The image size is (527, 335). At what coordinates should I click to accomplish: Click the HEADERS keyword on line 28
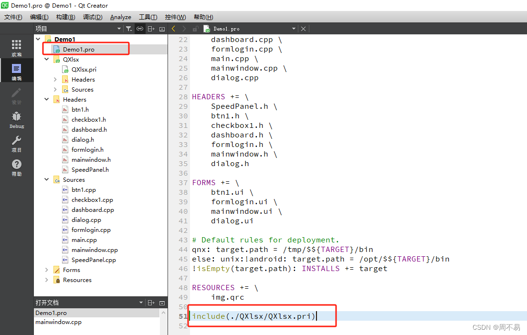coord(209,97)
